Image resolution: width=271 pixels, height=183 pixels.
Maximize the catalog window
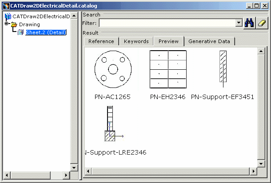(257, 6)
